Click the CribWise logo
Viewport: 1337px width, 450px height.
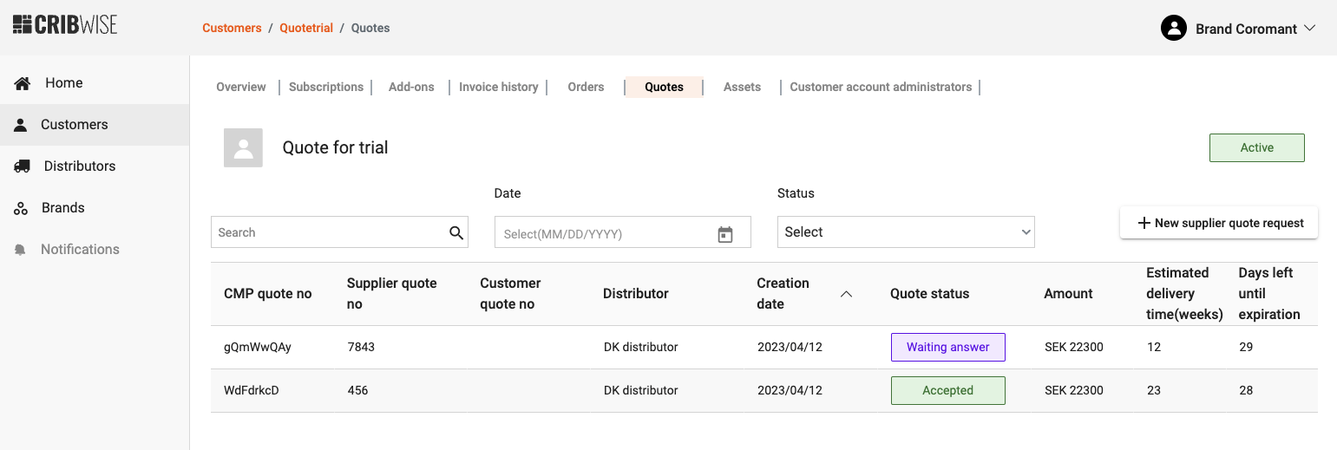click(x=65, y=24)
